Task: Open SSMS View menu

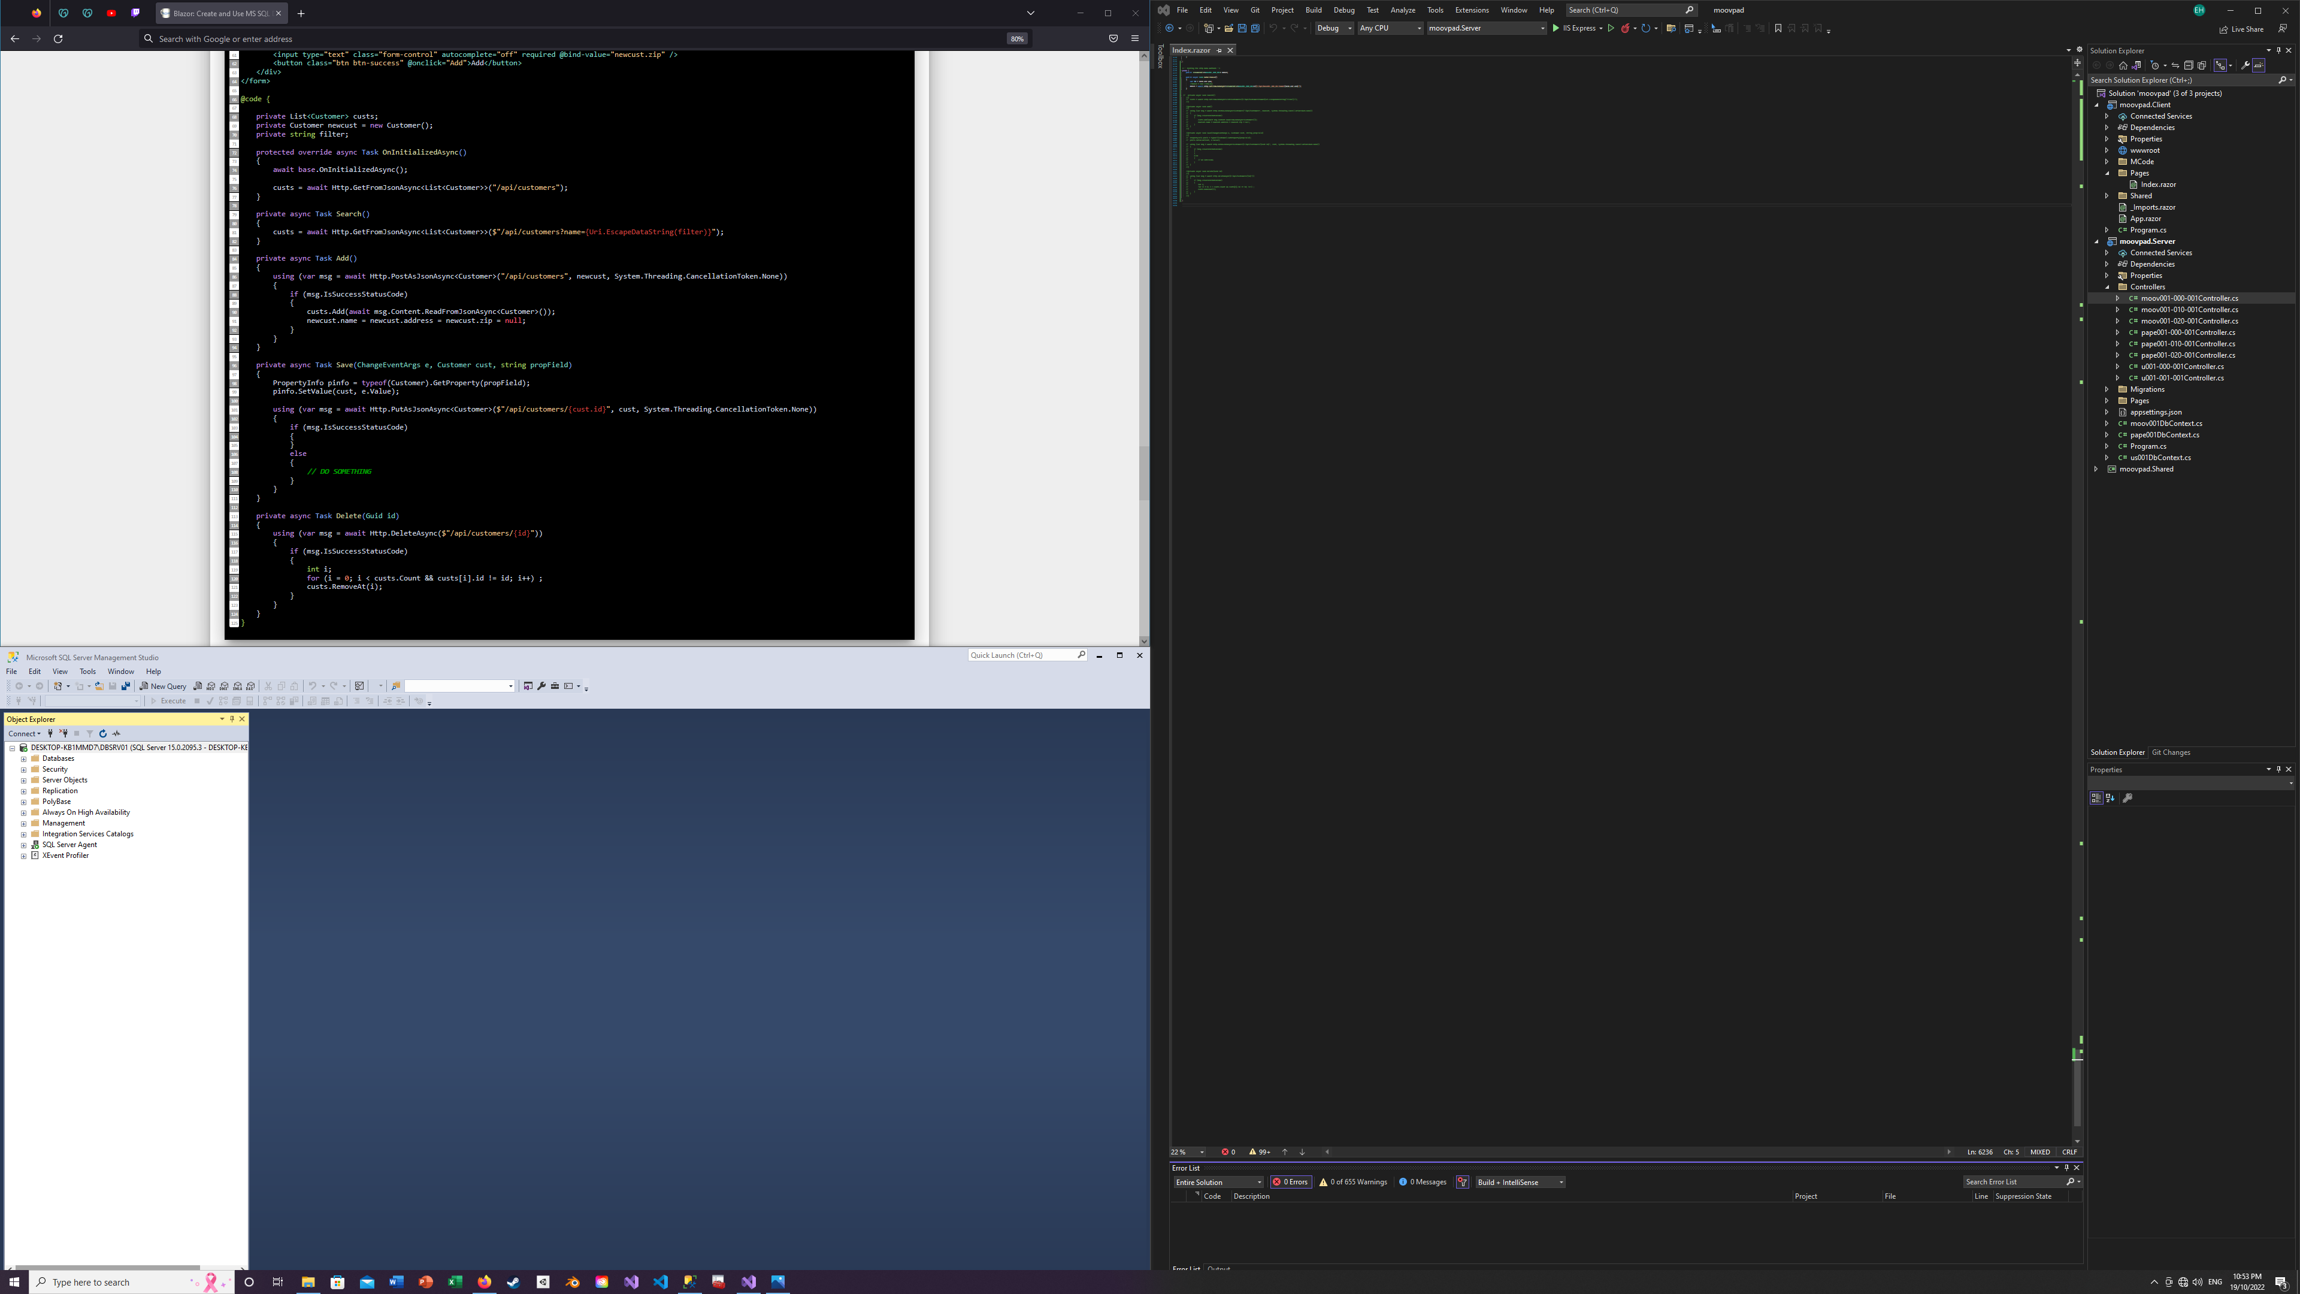Action: [x=60, y=672]
